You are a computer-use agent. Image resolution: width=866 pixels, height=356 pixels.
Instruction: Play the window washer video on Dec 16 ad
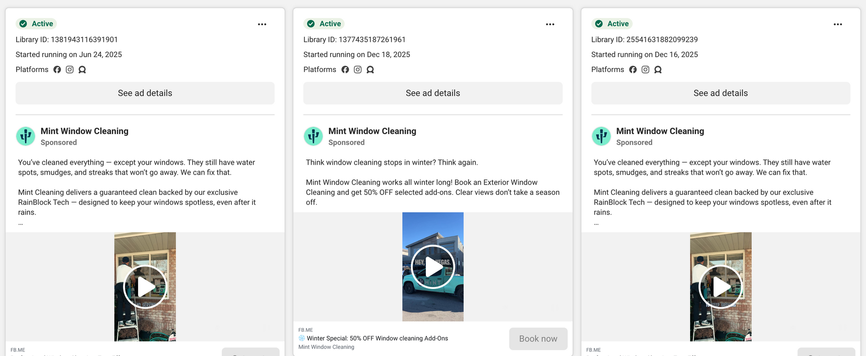(721, 287)
